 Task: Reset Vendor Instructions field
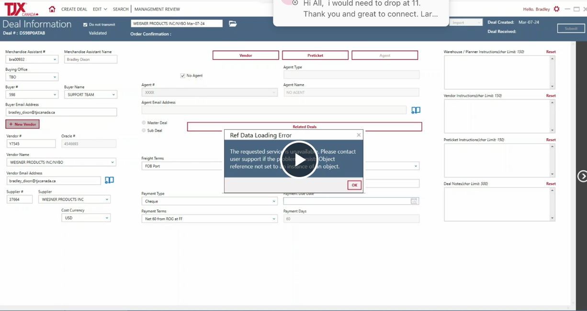tap(551, 96)
